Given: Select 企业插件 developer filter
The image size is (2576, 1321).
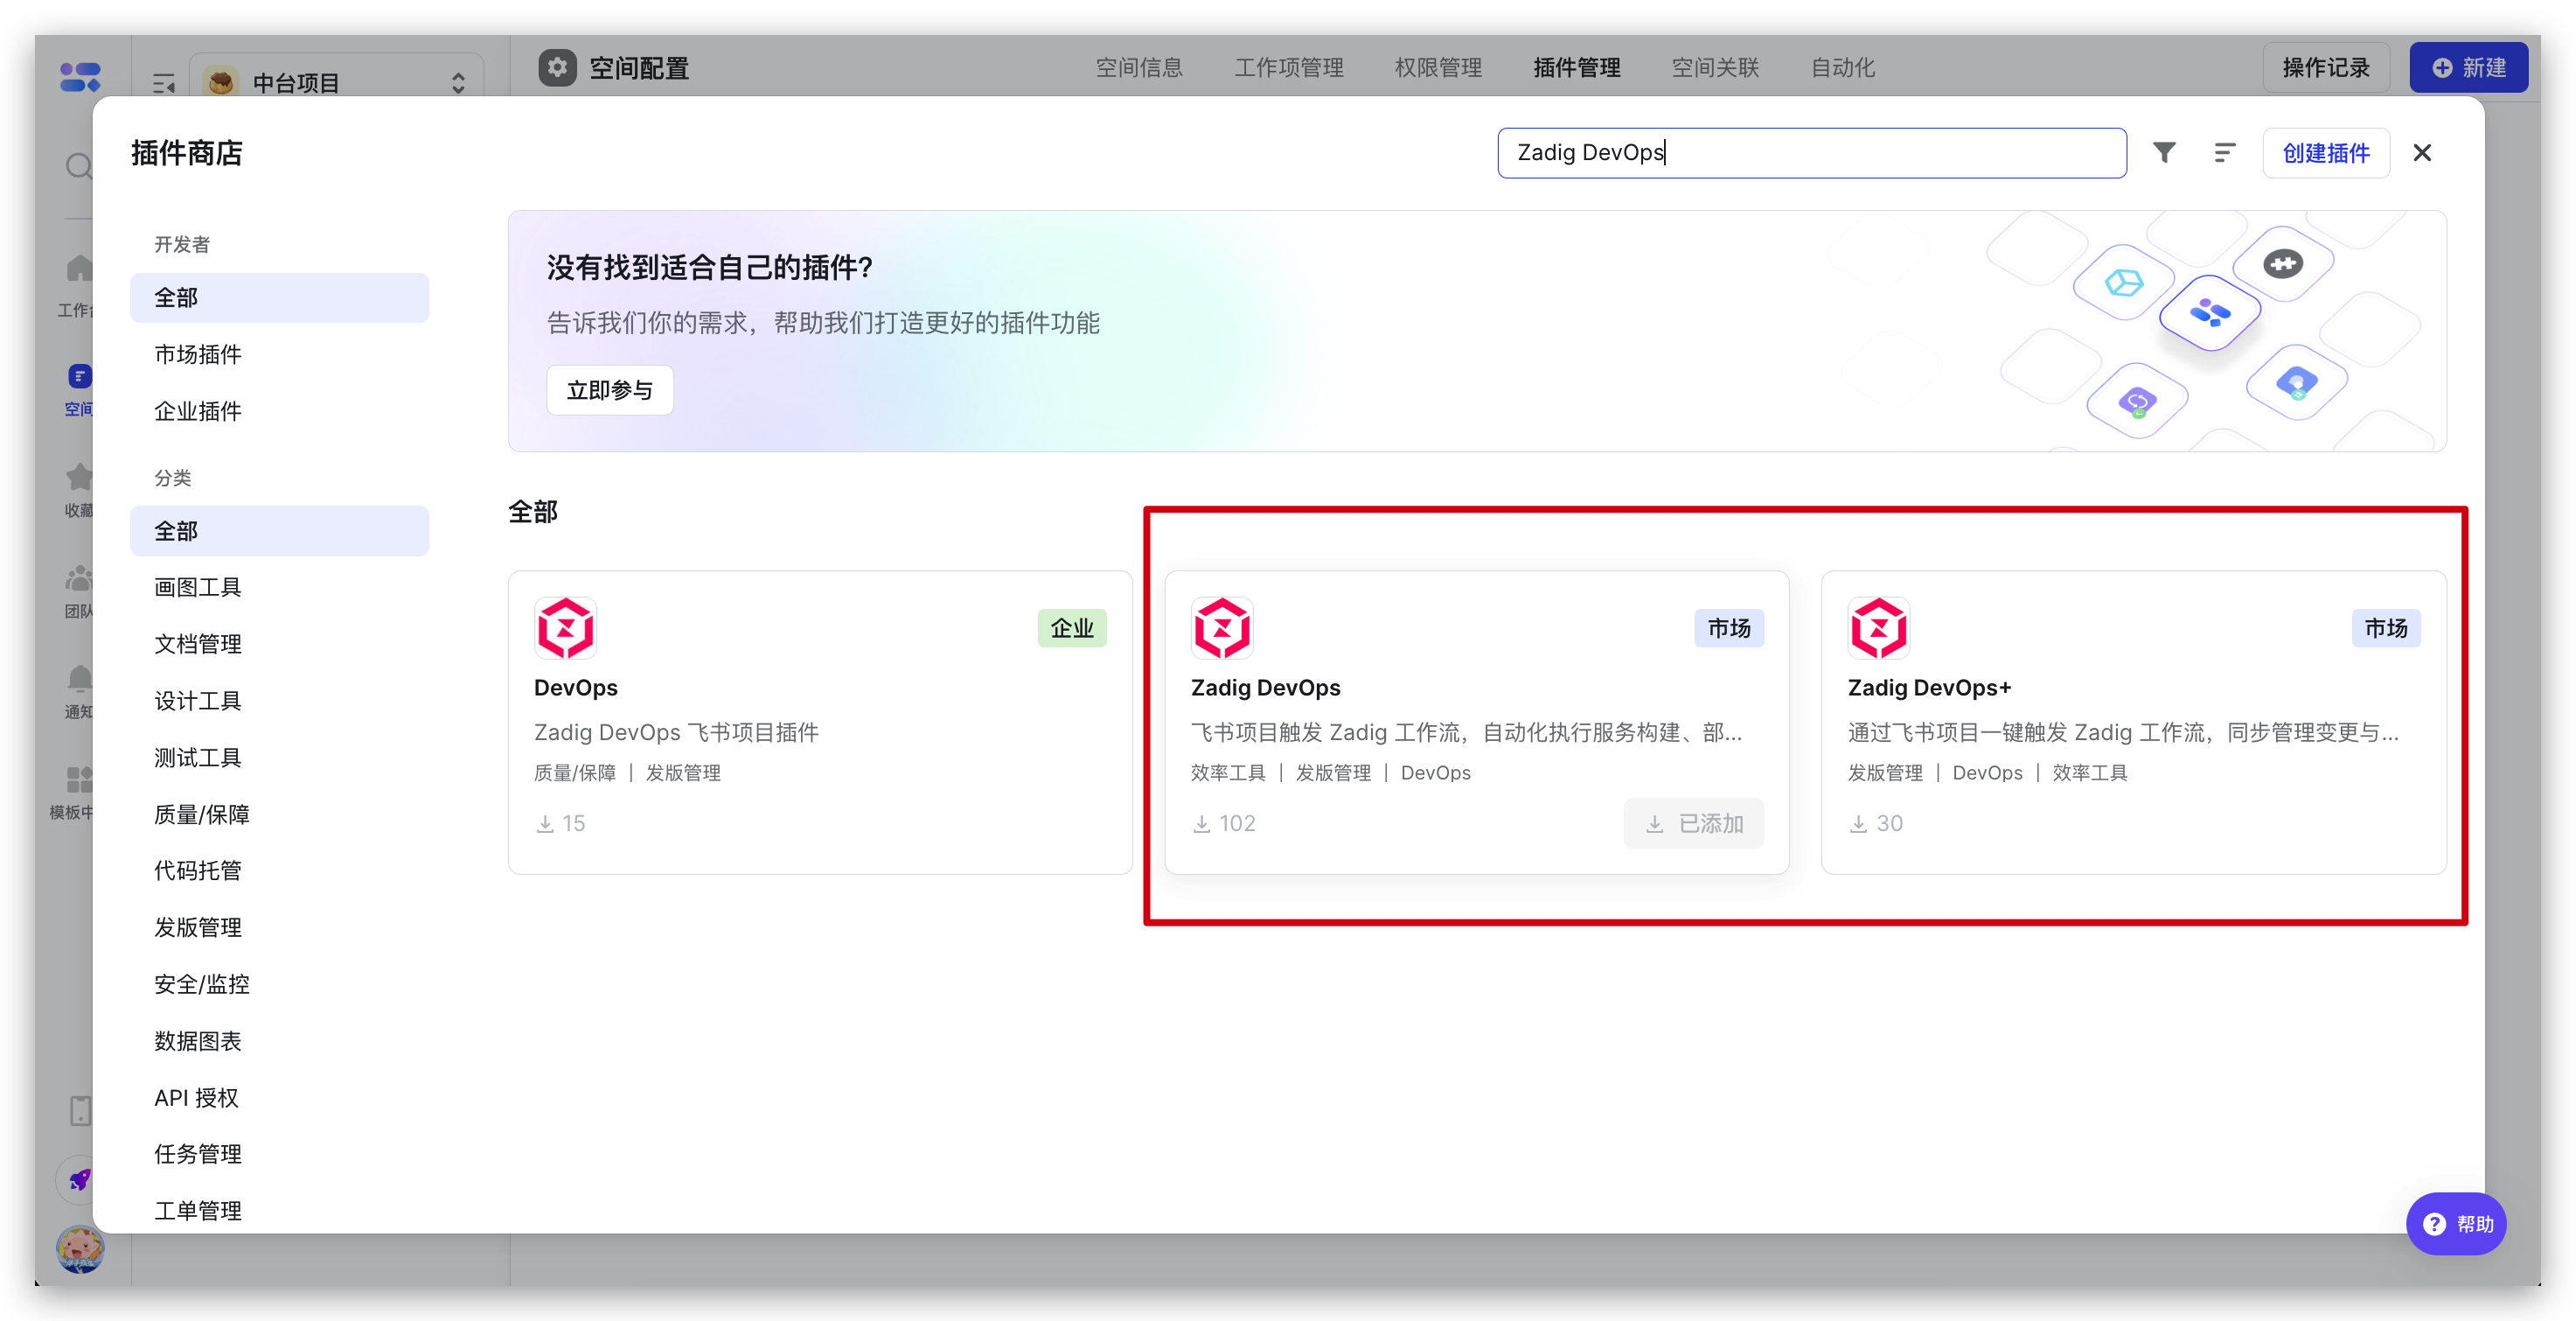Looking at the screenshot, I should click(198, 411).
